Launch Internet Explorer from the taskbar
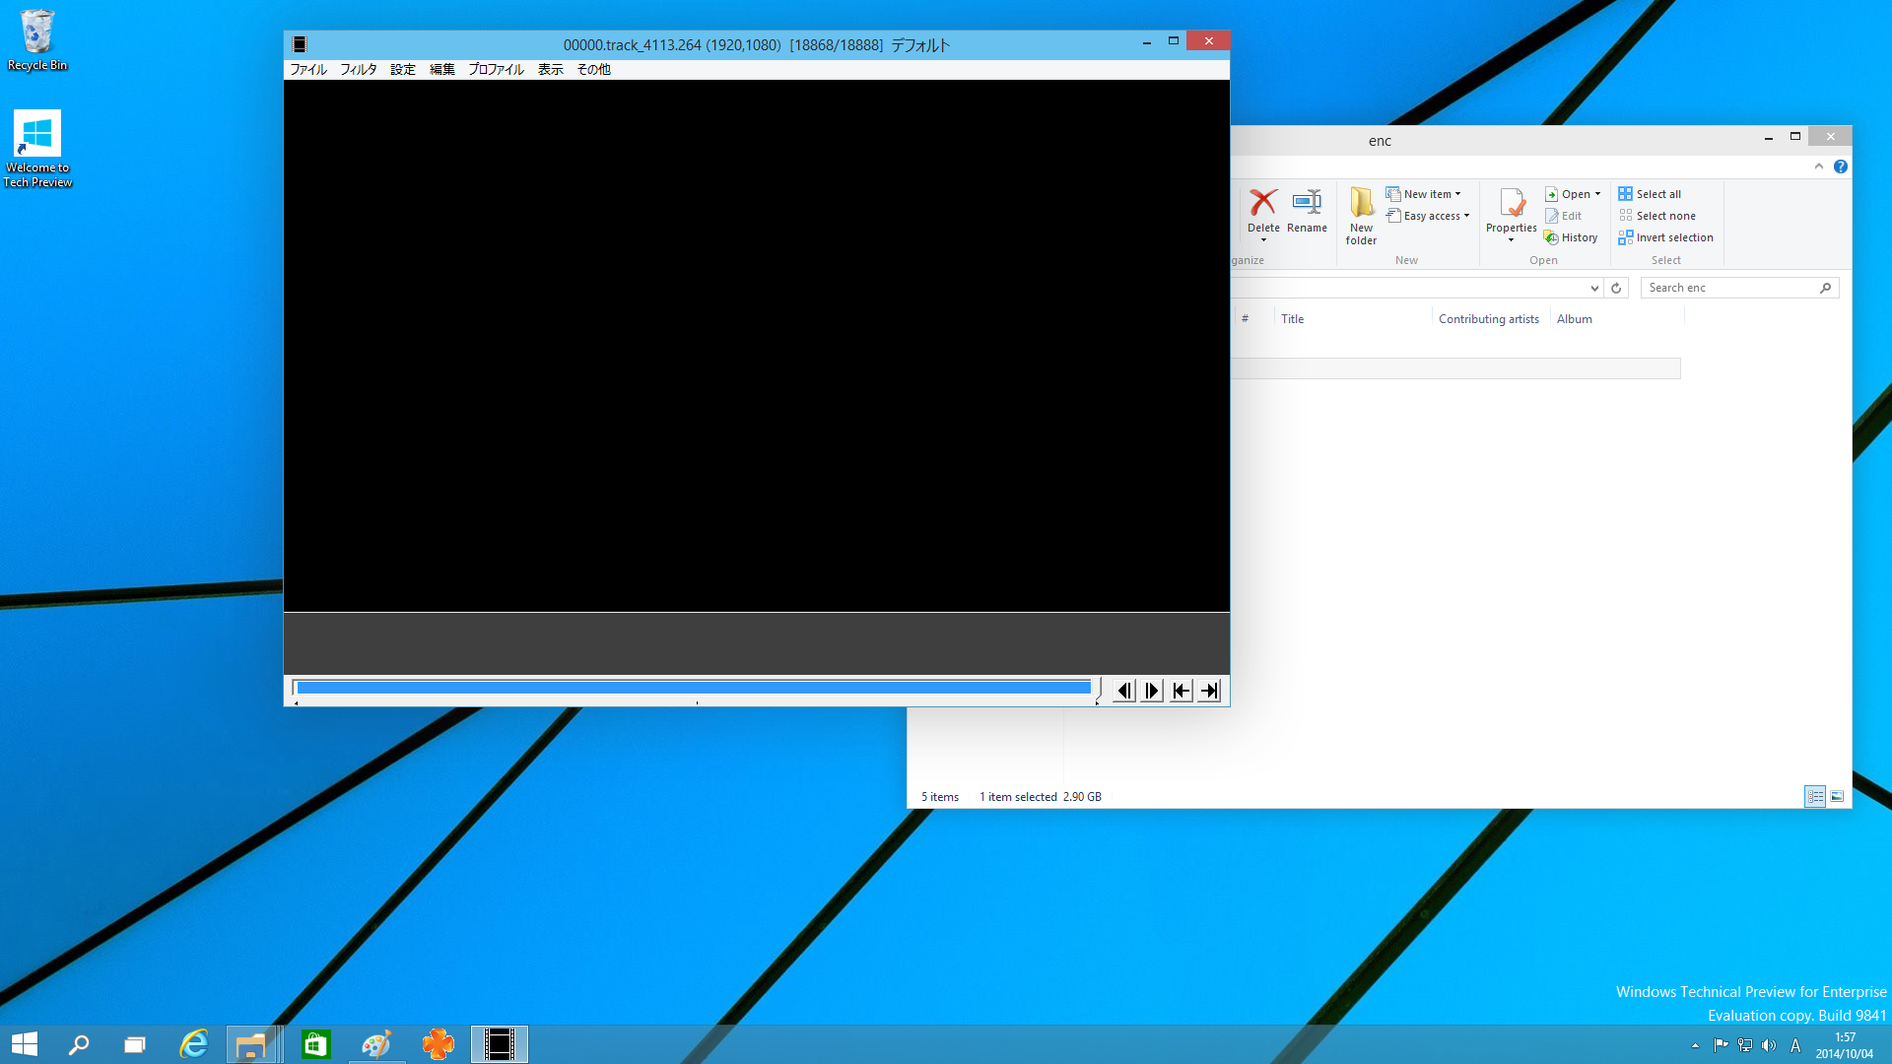Image resolution: width=1892 pixels, height=1064 pixels. pyautogui.click(x=193, y=1044)
